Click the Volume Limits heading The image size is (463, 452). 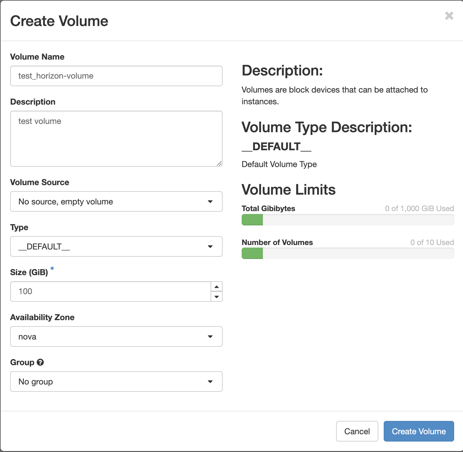[289, 190]
